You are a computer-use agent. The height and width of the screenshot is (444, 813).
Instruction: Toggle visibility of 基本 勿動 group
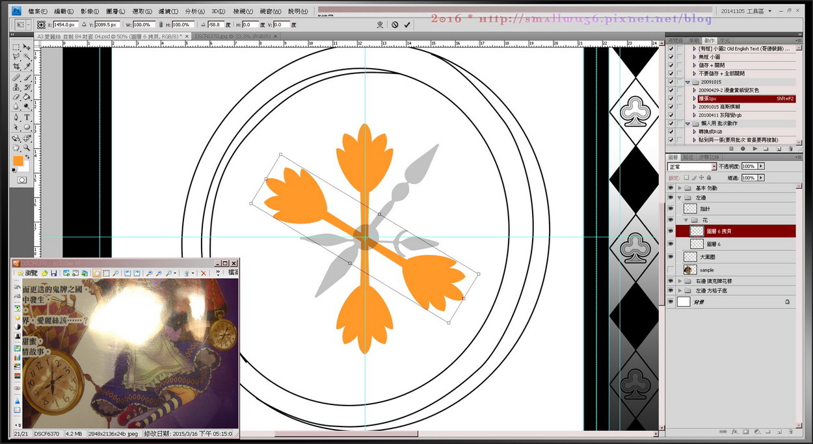(x=671, y=188)
